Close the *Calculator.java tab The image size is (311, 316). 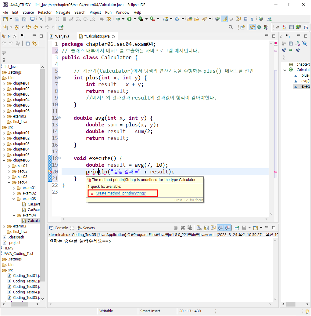pos(114,36)
